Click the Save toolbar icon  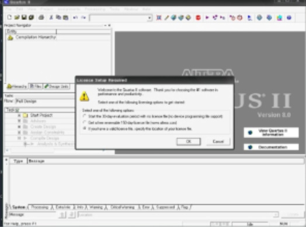pos(24,18)
